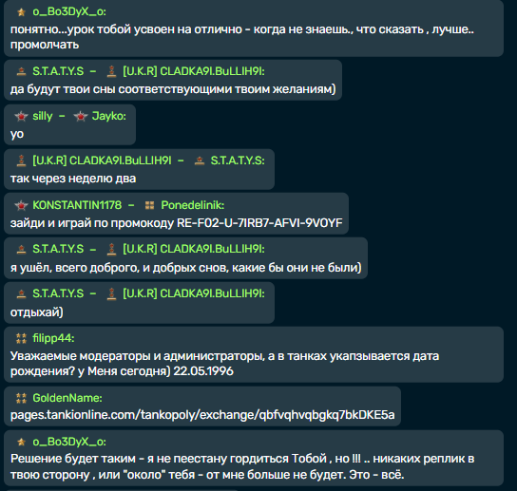The width and height of the screenshot is (517, 491).
Task: Click recipient S.T.A.T.Y.S above 'так через неделю два'
Action: [238, 161]
